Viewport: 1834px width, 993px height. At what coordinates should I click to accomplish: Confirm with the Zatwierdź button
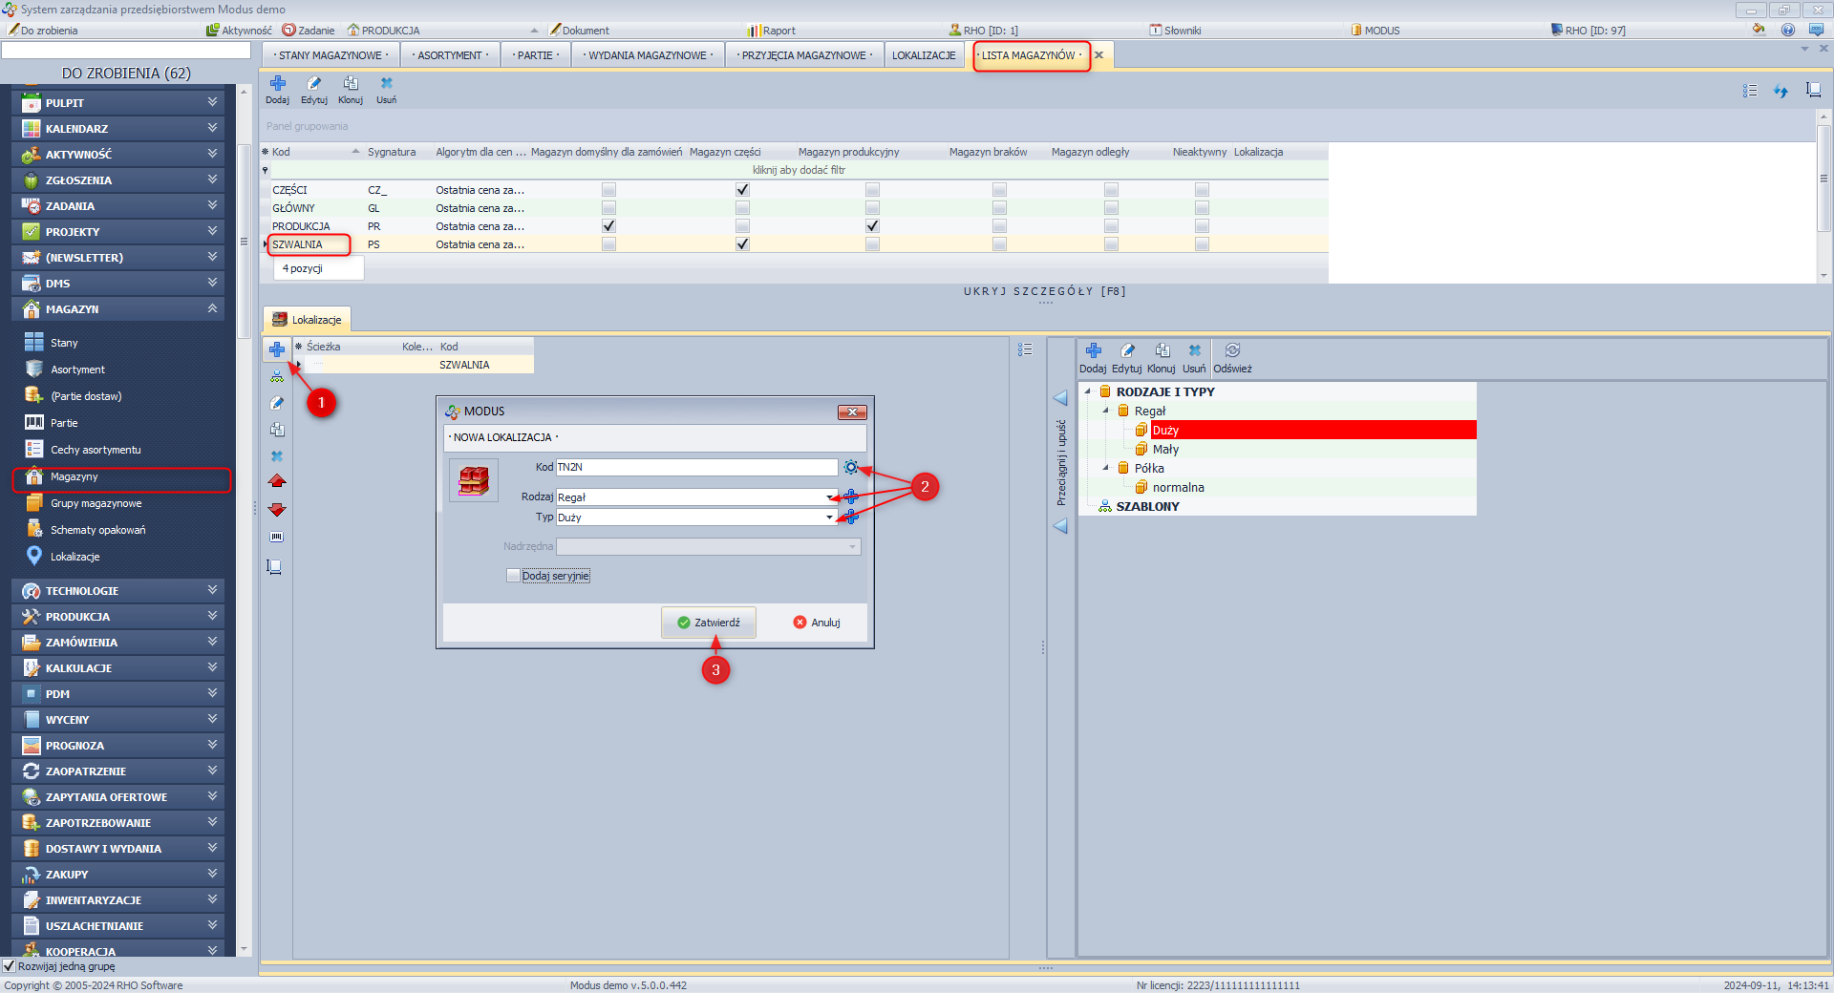709,623
